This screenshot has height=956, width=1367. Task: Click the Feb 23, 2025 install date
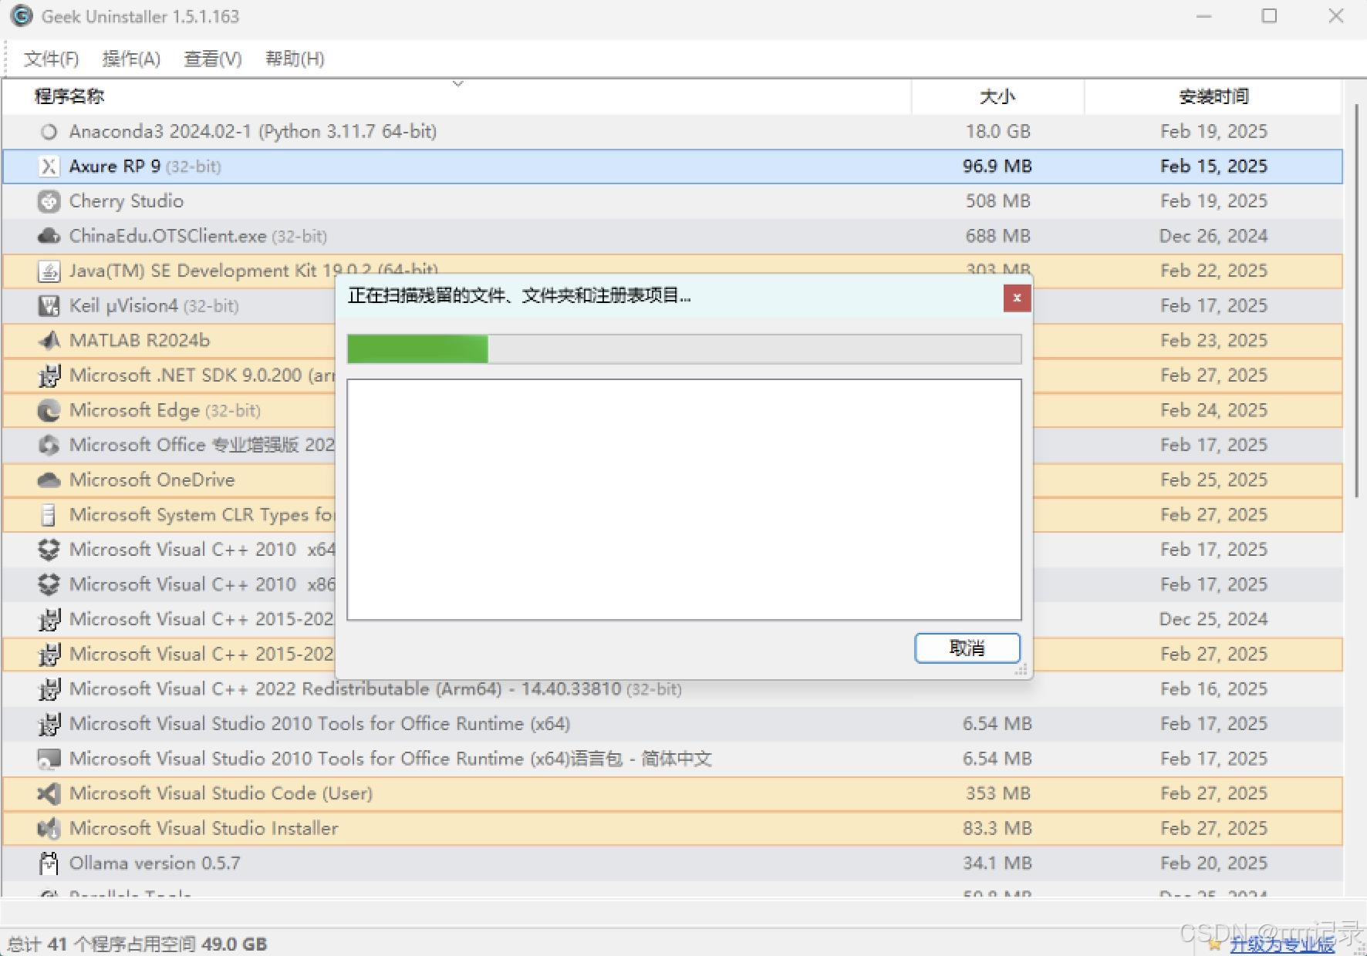pos(1213,341)
